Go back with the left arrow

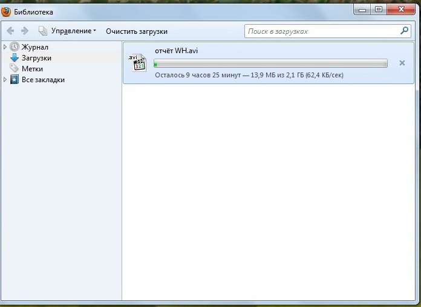pyautogui.click(x=10, y=31)
